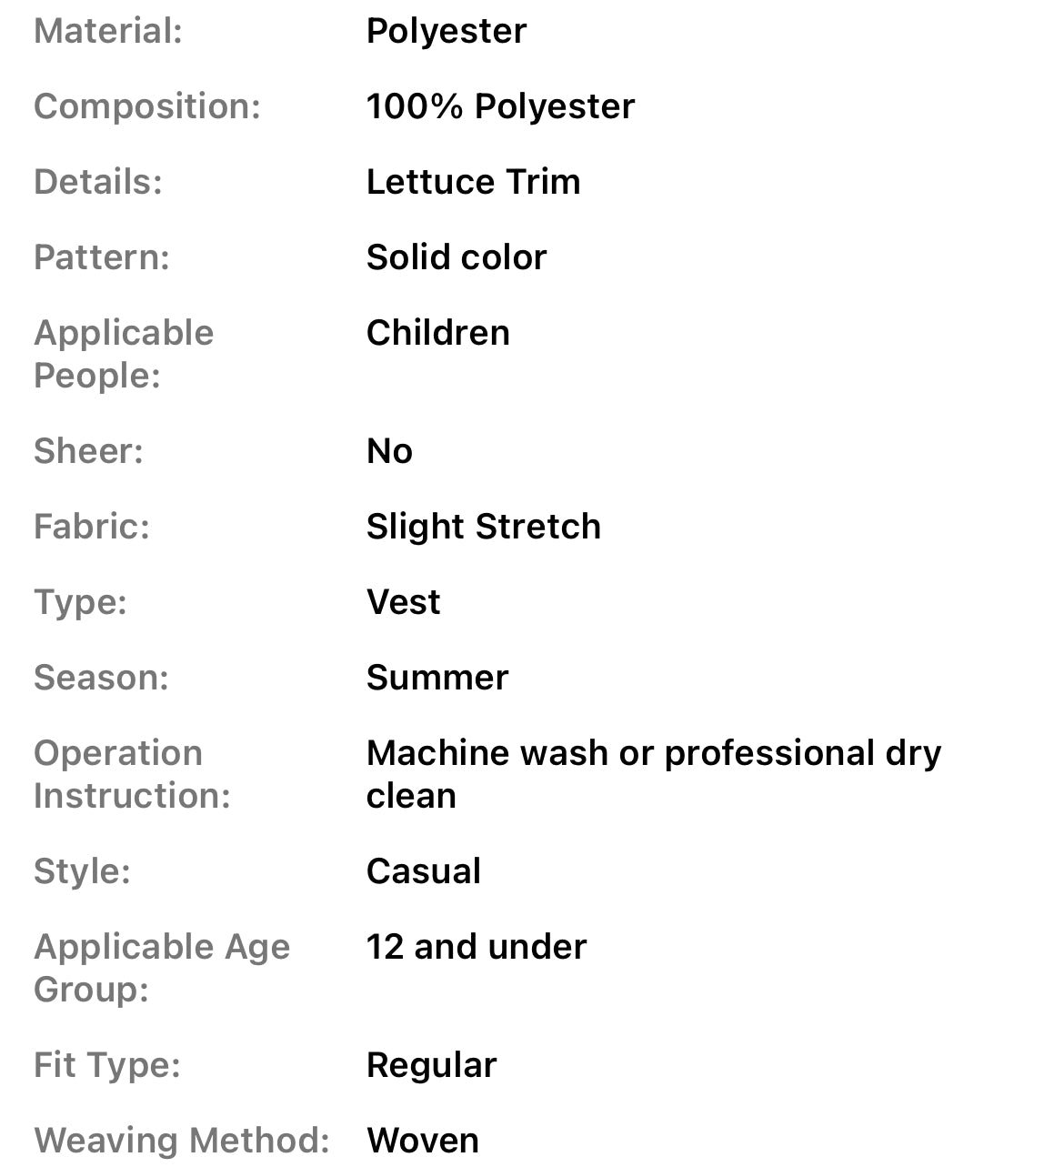Click the 'Material:' label
This screenshot has width=1064, height=1167.
pos(108,31)
